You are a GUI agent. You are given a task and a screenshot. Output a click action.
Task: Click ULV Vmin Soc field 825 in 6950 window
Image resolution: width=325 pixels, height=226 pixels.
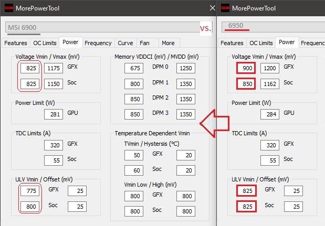pyautogui.click(x=246, y=207)
